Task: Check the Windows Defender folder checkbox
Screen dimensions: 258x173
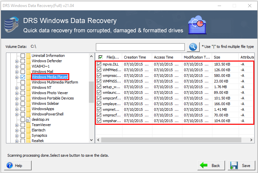Action: pyautogui.click(x=23, y=61)
